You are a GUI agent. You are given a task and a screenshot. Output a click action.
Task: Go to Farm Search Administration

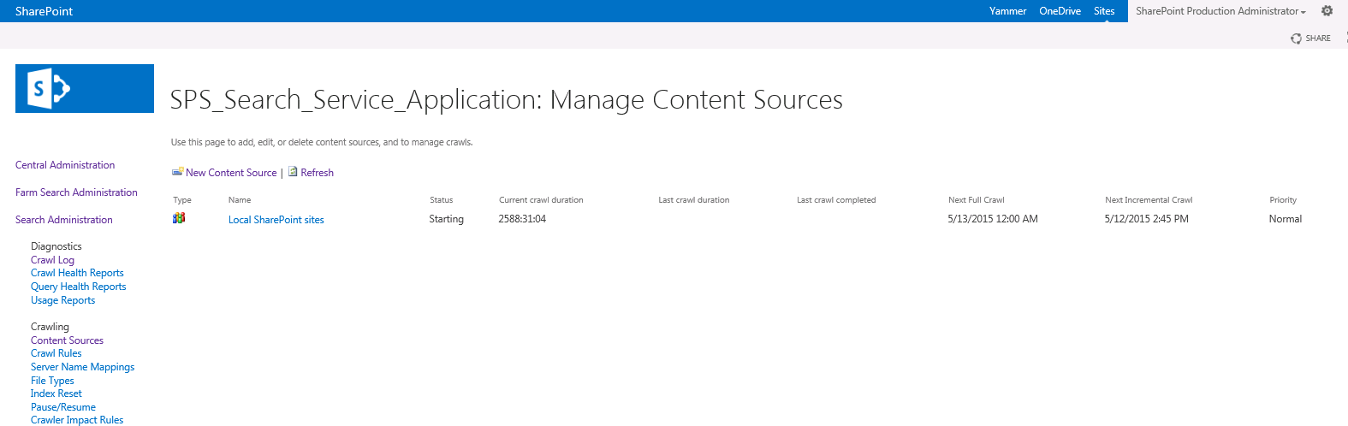click(x=76, y=192)
